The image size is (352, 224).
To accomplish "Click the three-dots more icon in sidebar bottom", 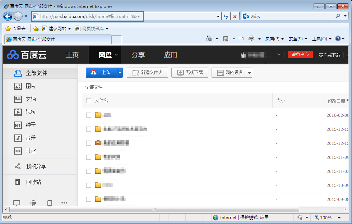I will pyautogui.click(x=64, y=203).
